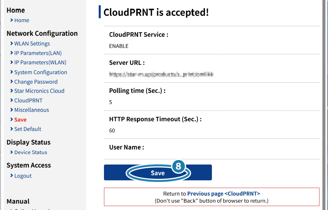
Task: Return to Previous page <CloudPRNT> link
Action: 224,194
